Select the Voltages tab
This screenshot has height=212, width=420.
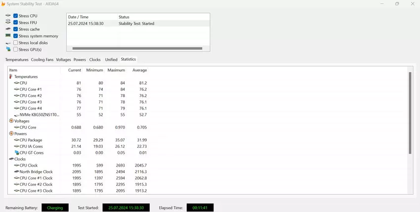coord(63,60)
